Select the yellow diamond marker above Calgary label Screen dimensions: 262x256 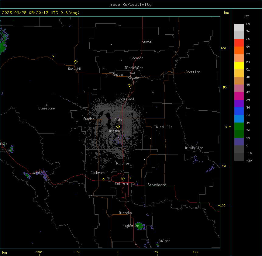click(x=123, y=179)
